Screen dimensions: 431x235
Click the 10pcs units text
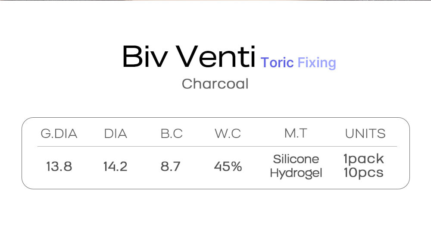(x=363, y=173)
